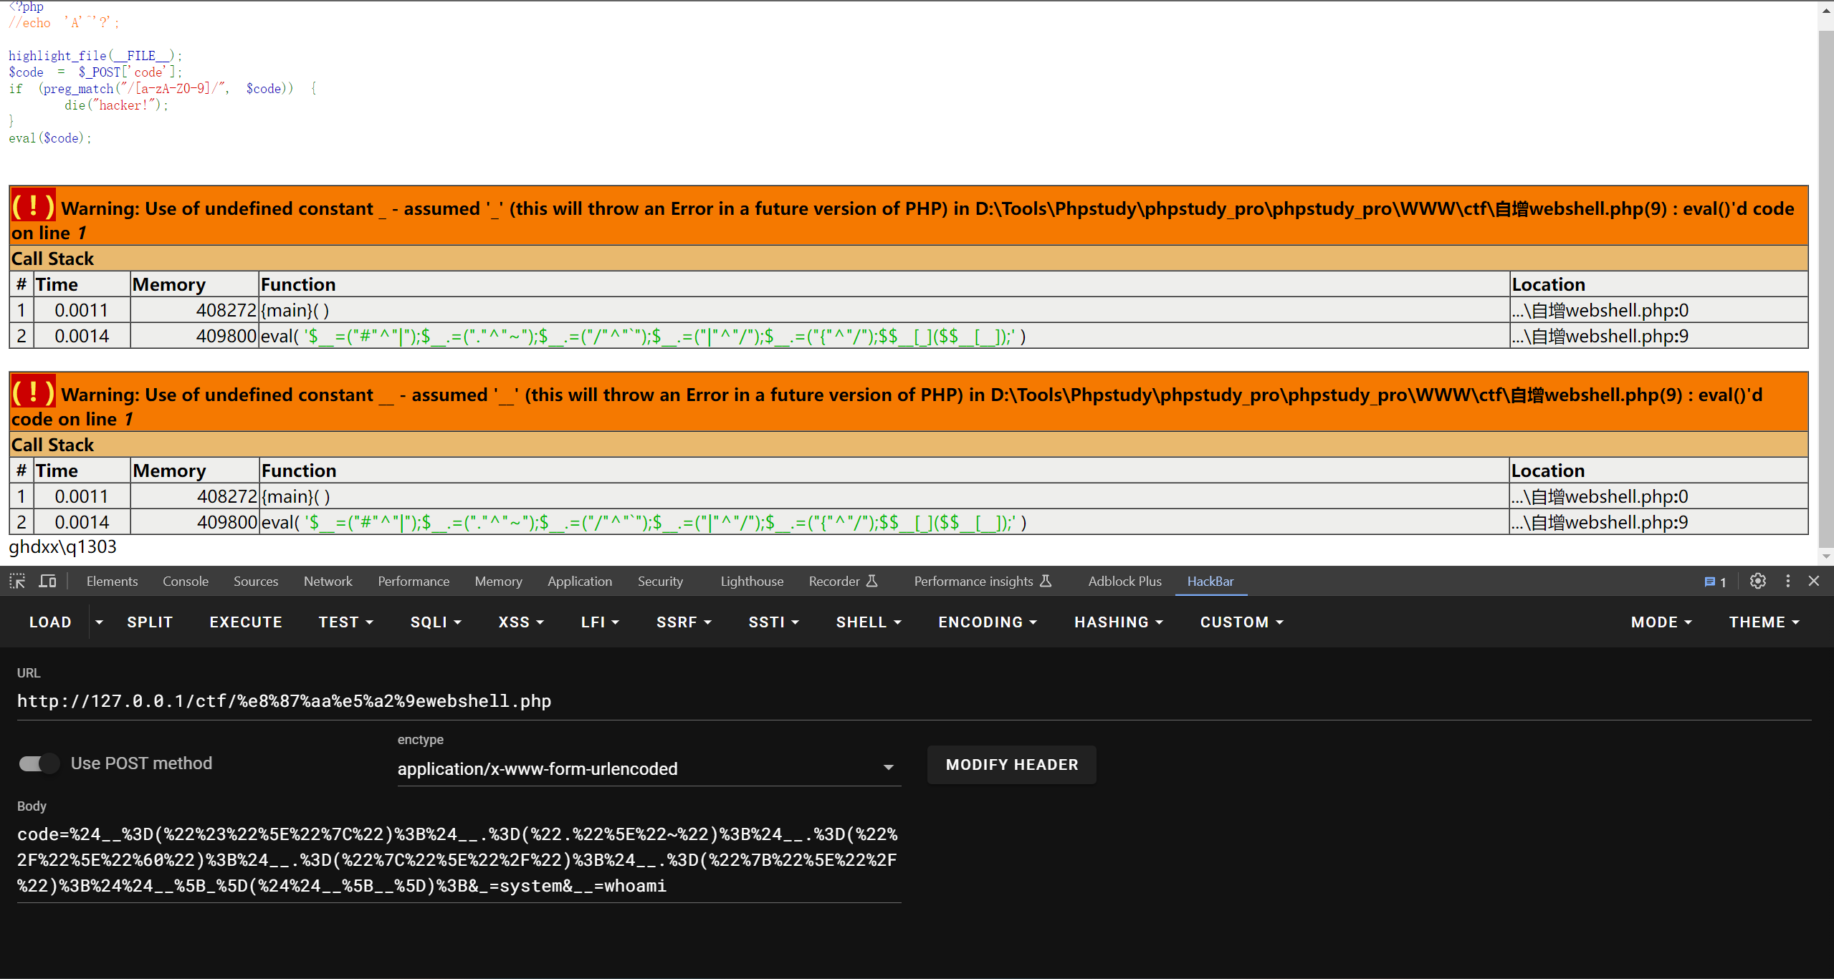The height and width of the screenshot is (979, 1834).
Task: Expand the HASHING dropdown
Action: (1118, 622)
